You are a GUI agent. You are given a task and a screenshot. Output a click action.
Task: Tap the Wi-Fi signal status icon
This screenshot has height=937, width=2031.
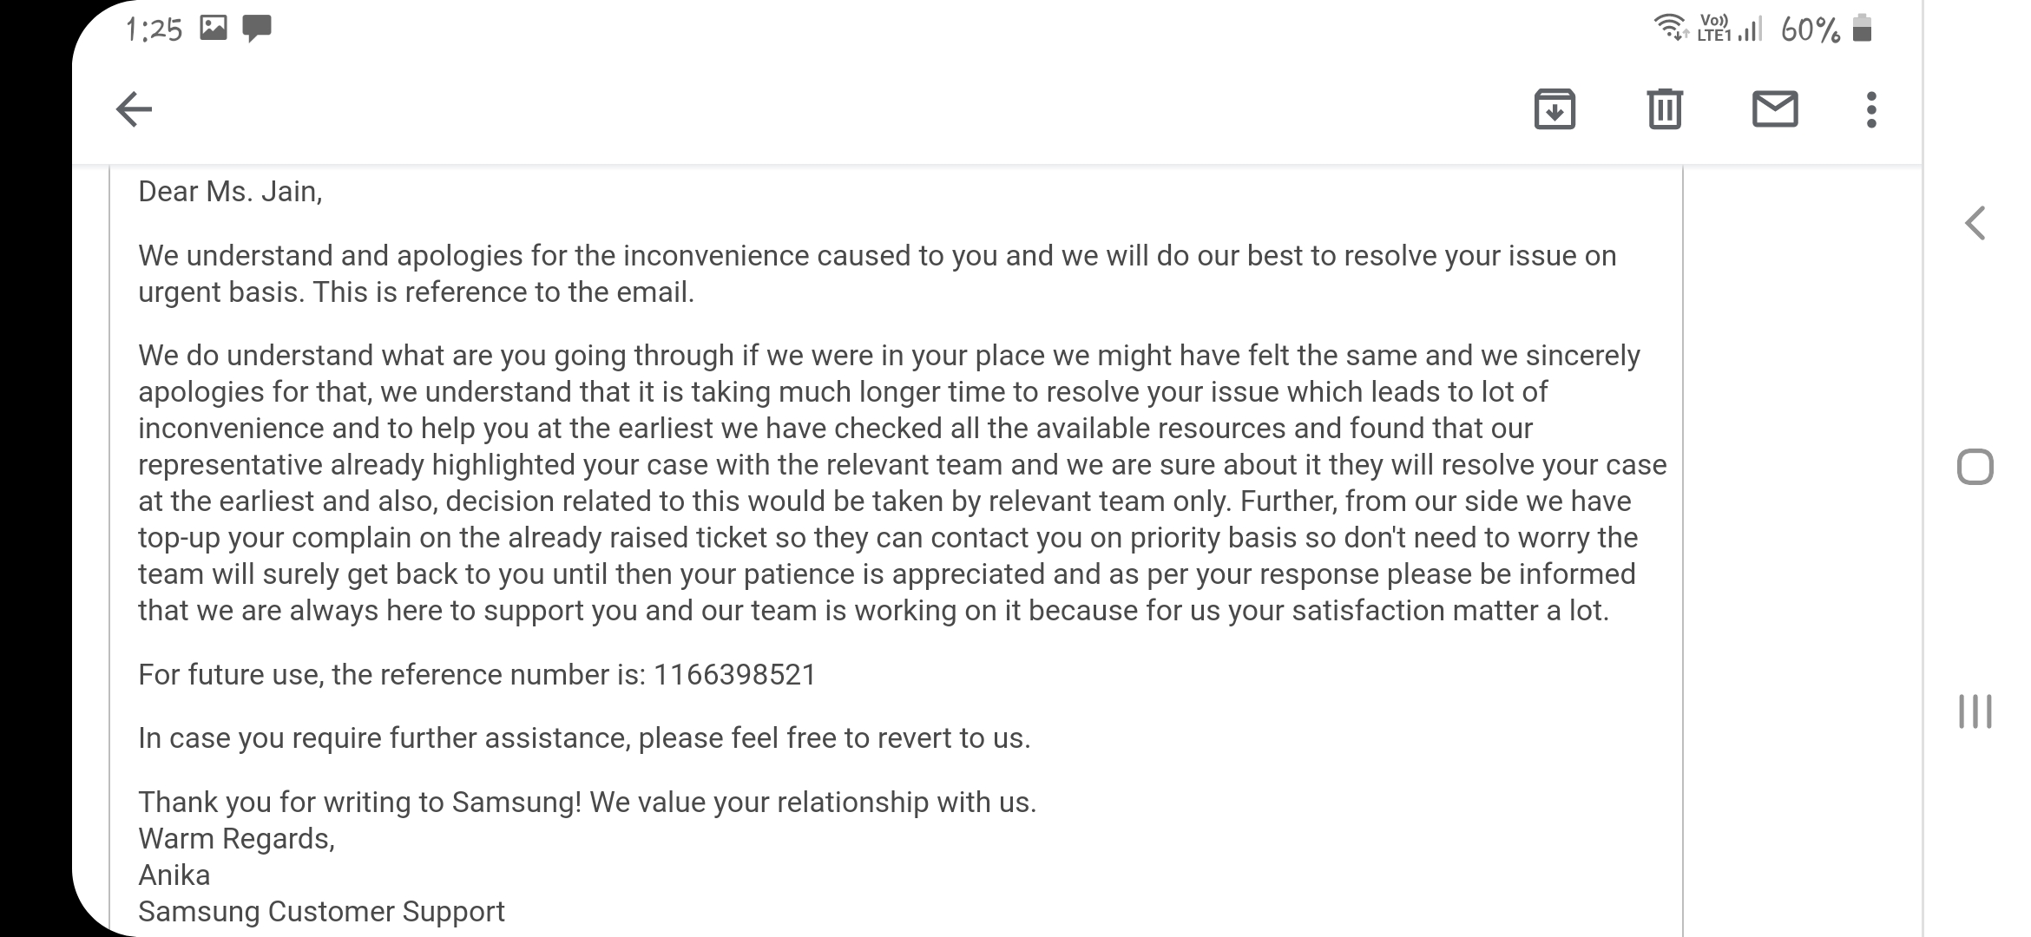pyautogui.click(x=1669, y=29)
